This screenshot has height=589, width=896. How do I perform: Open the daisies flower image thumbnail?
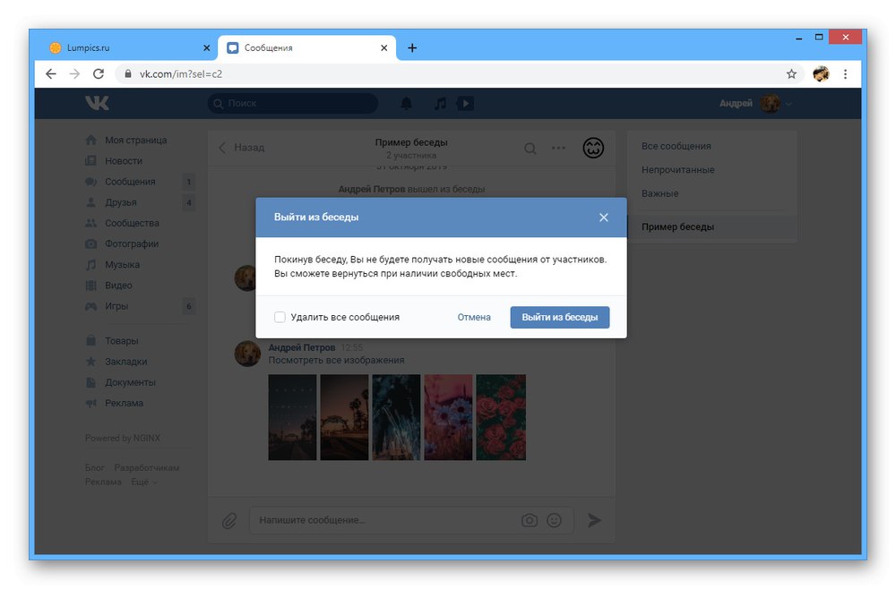[449, 417]
